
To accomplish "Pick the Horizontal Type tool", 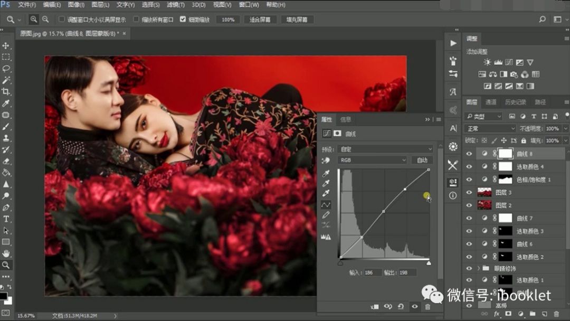I will pos(6,219).
